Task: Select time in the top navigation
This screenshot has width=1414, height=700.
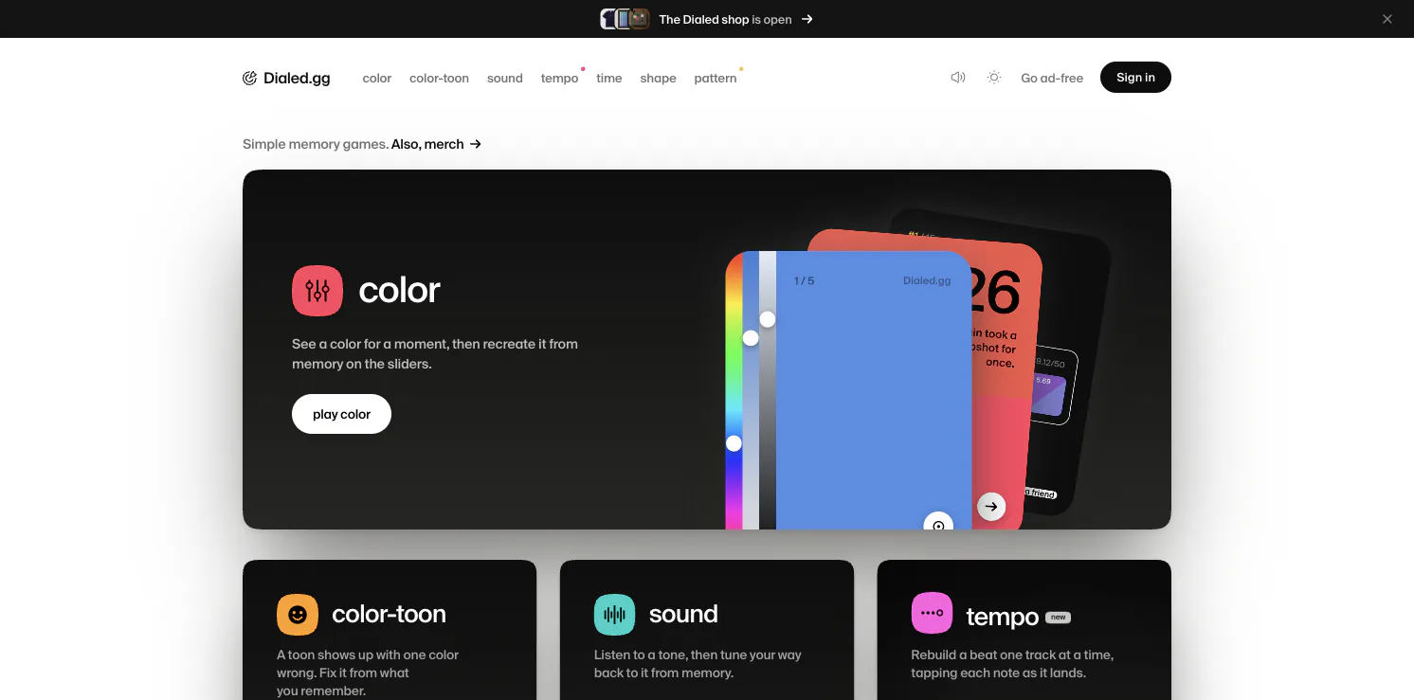Action: point(609,79)
